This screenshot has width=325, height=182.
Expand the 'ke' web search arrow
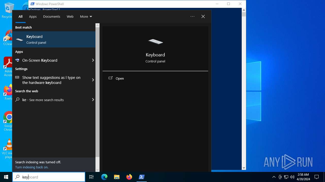[x=93, y=100]
